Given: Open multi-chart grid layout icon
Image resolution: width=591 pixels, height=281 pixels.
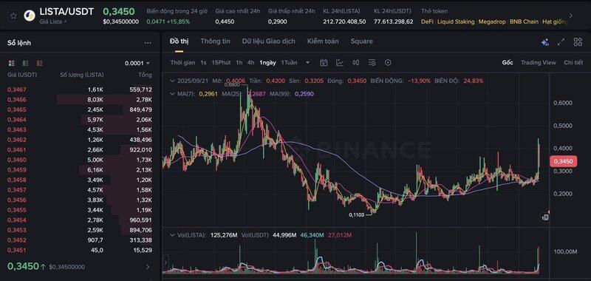Looking at the screenshot, I should click(578, 42).
